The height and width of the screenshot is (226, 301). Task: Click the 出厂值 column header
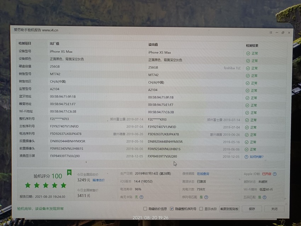point(54,44)
